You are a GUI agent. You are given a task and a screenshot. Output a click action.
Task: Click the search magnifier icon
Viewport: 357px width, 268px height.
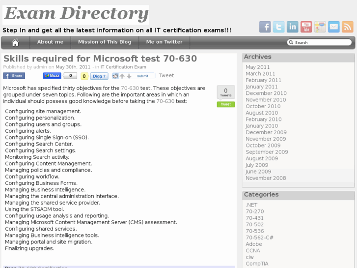pyautogui.click(x=291, y=42)
